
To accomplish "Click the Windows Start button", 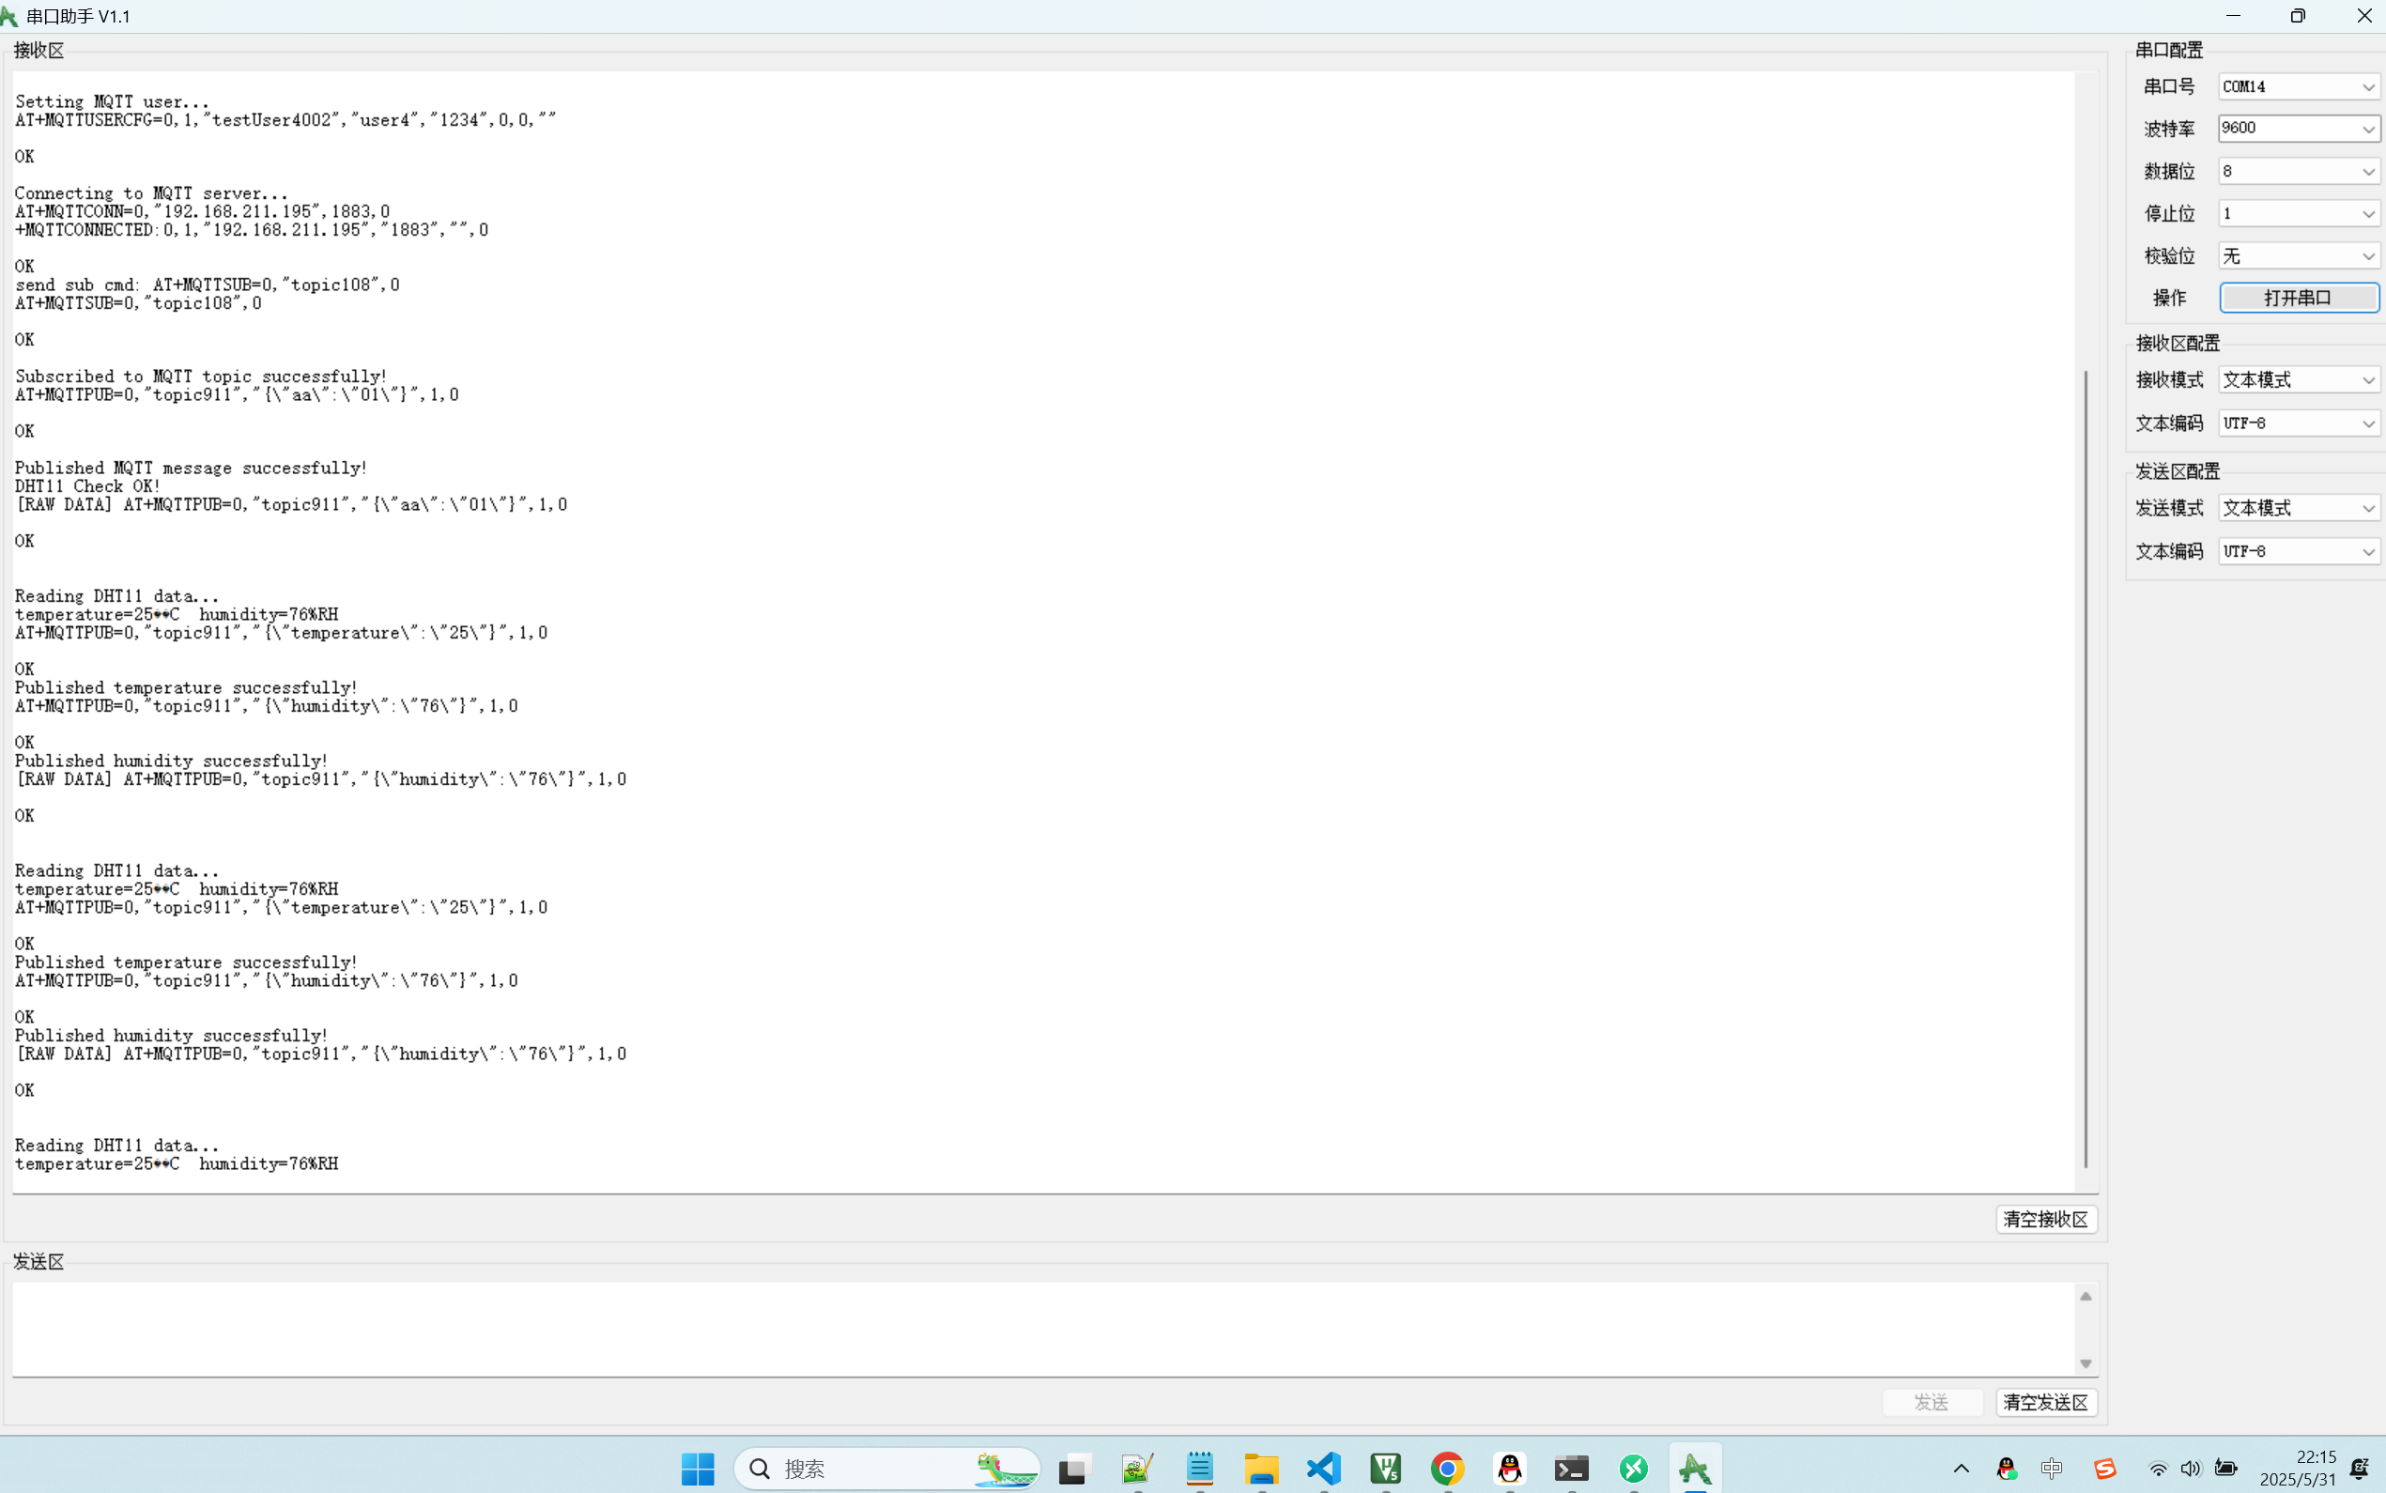I will click(x=698, y=1469).
